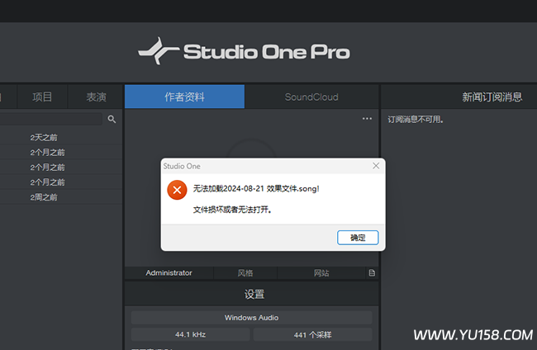Viewport: 537px width, 350px height.
Task: Open the 44.1 kHz sample rate selector
Action: coord(190,334)
